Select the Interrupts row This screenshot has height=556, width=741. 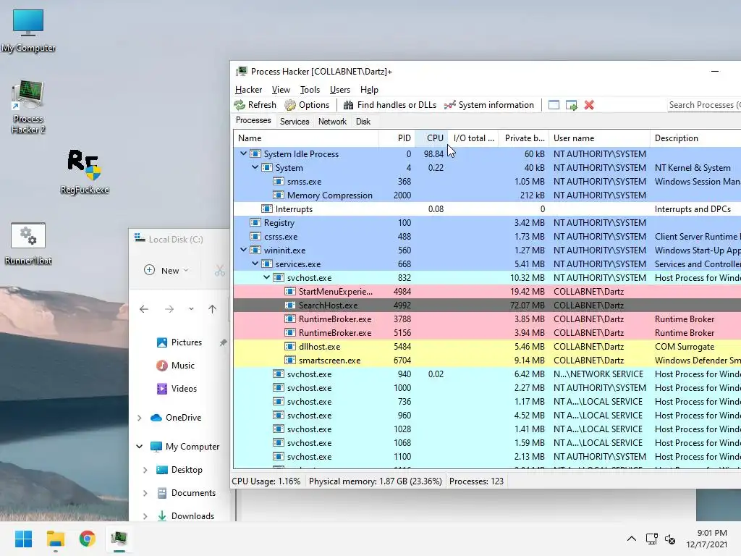[487, 209]
